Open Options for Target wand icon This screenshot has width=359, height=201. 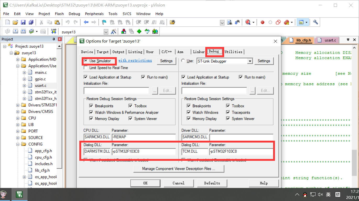114,32
